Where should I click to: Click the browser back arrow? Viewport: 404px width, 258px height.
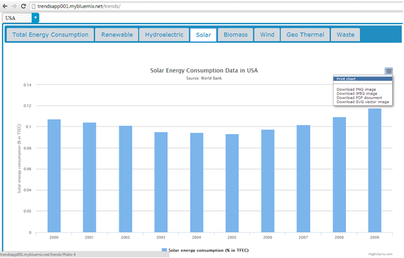coord(5,6)
